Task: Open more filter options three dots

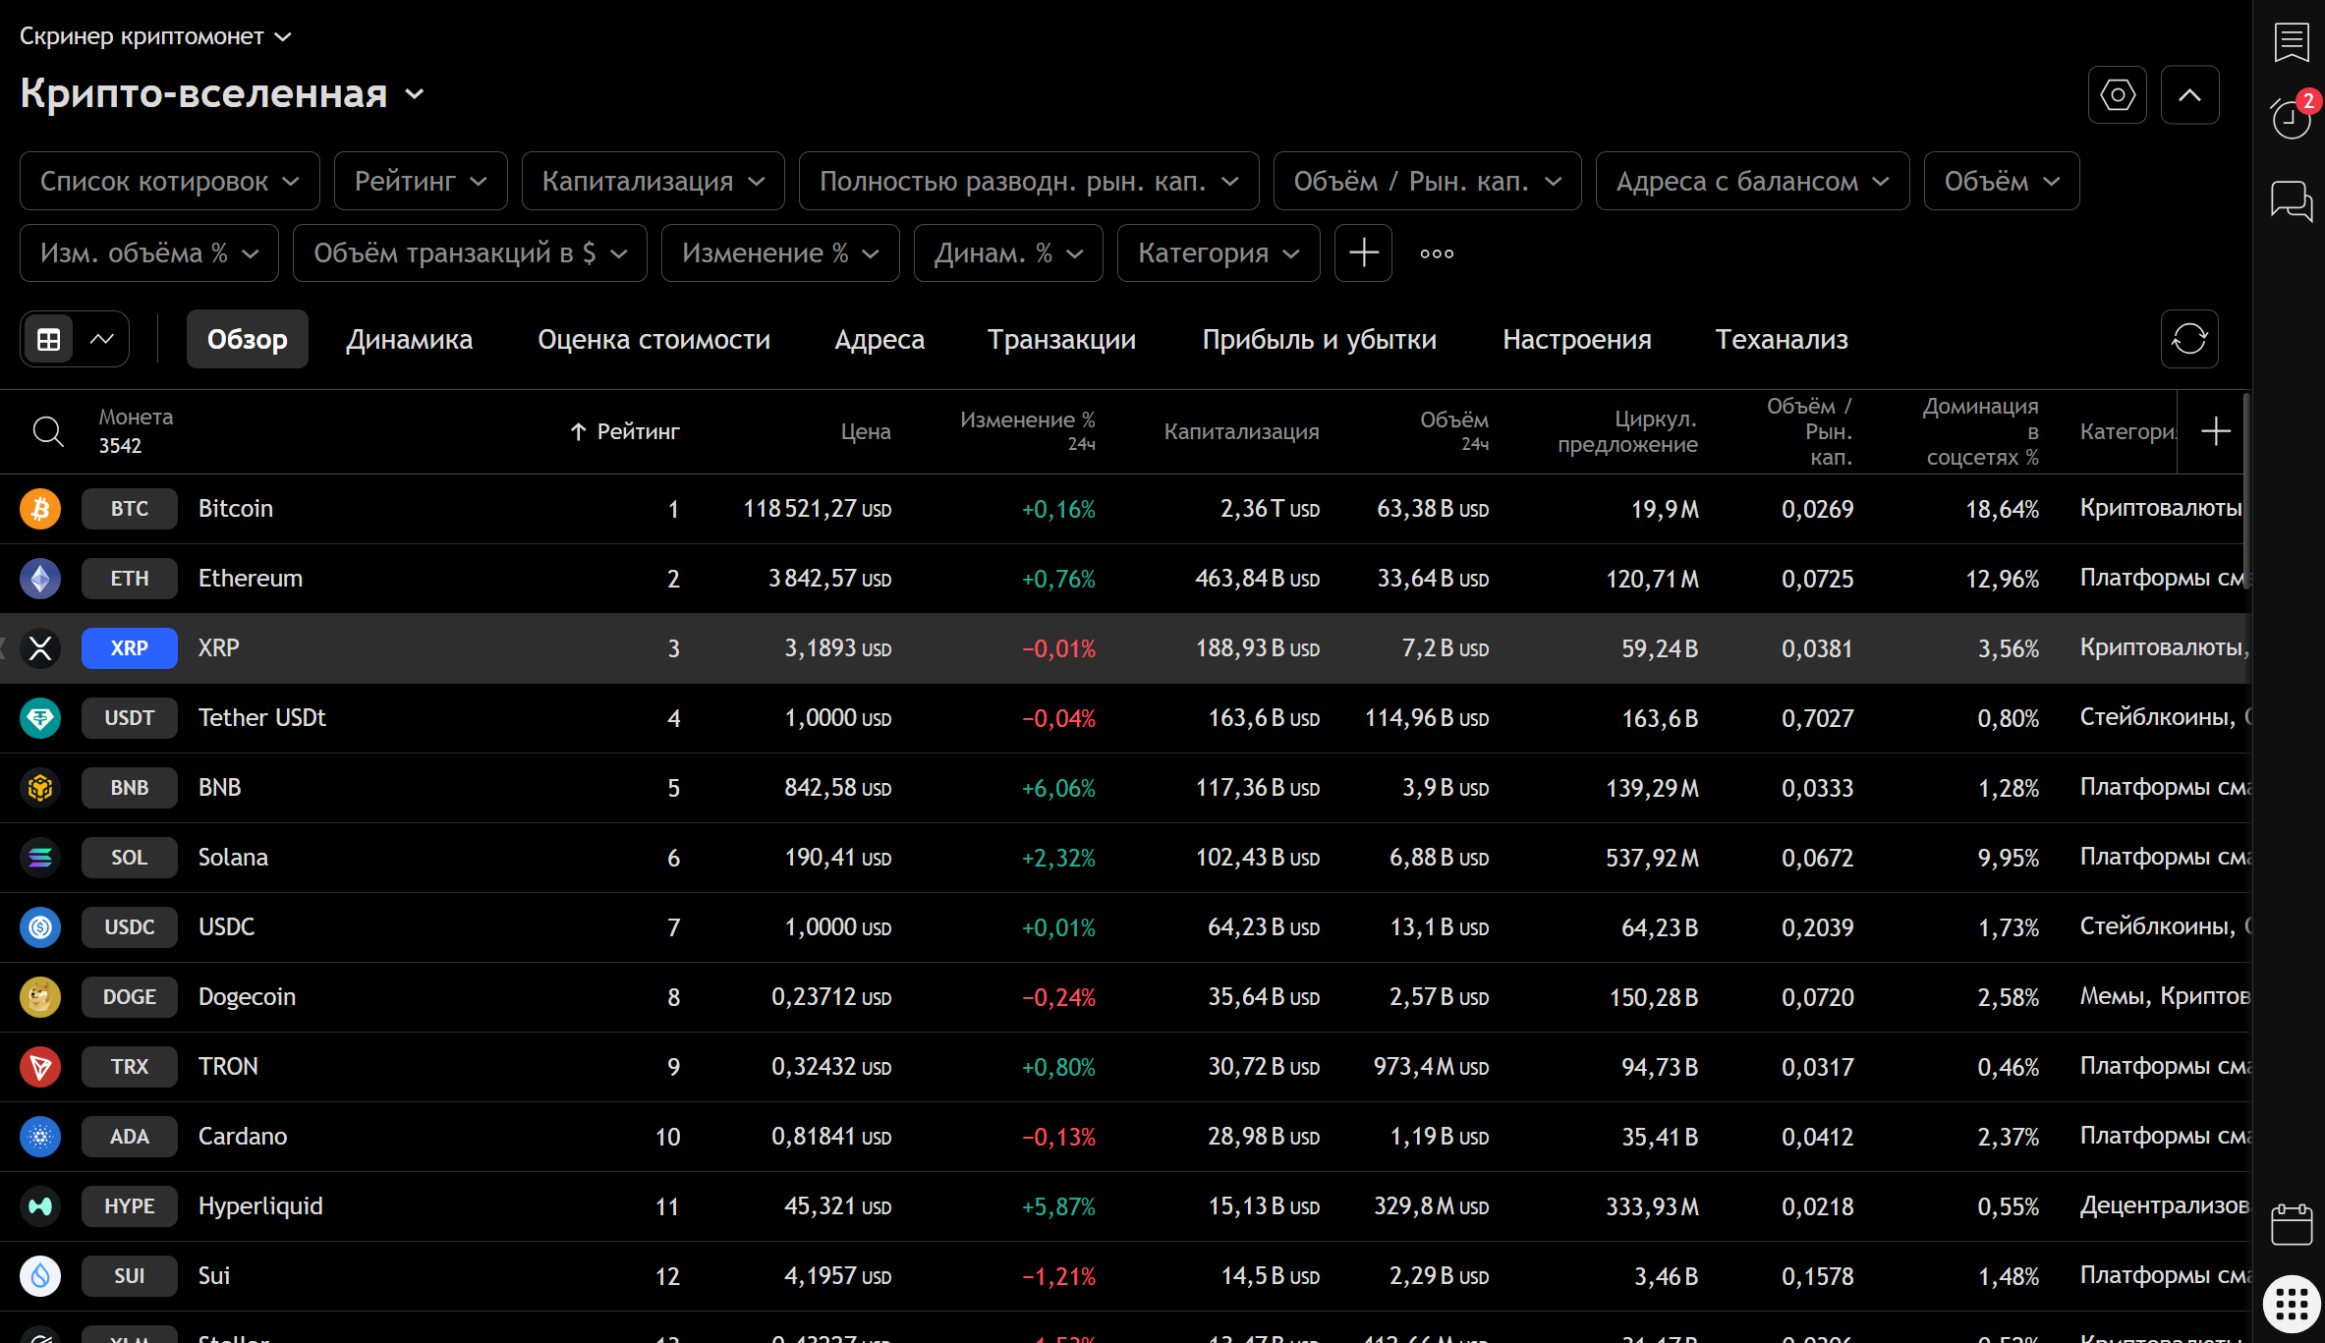Action: pyautogui.click(x=1437, y=253)
